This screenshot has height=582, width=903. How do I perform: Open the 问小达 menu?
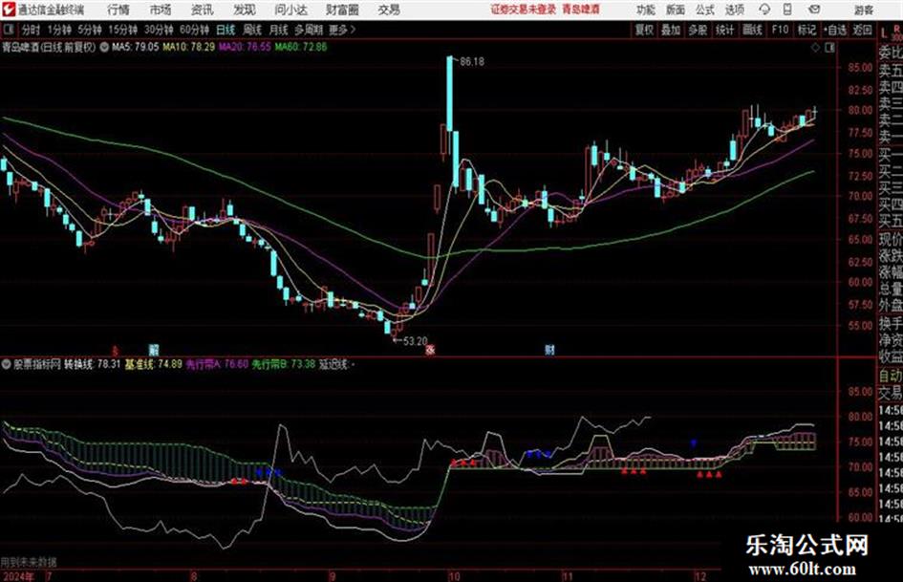[290, 10]
